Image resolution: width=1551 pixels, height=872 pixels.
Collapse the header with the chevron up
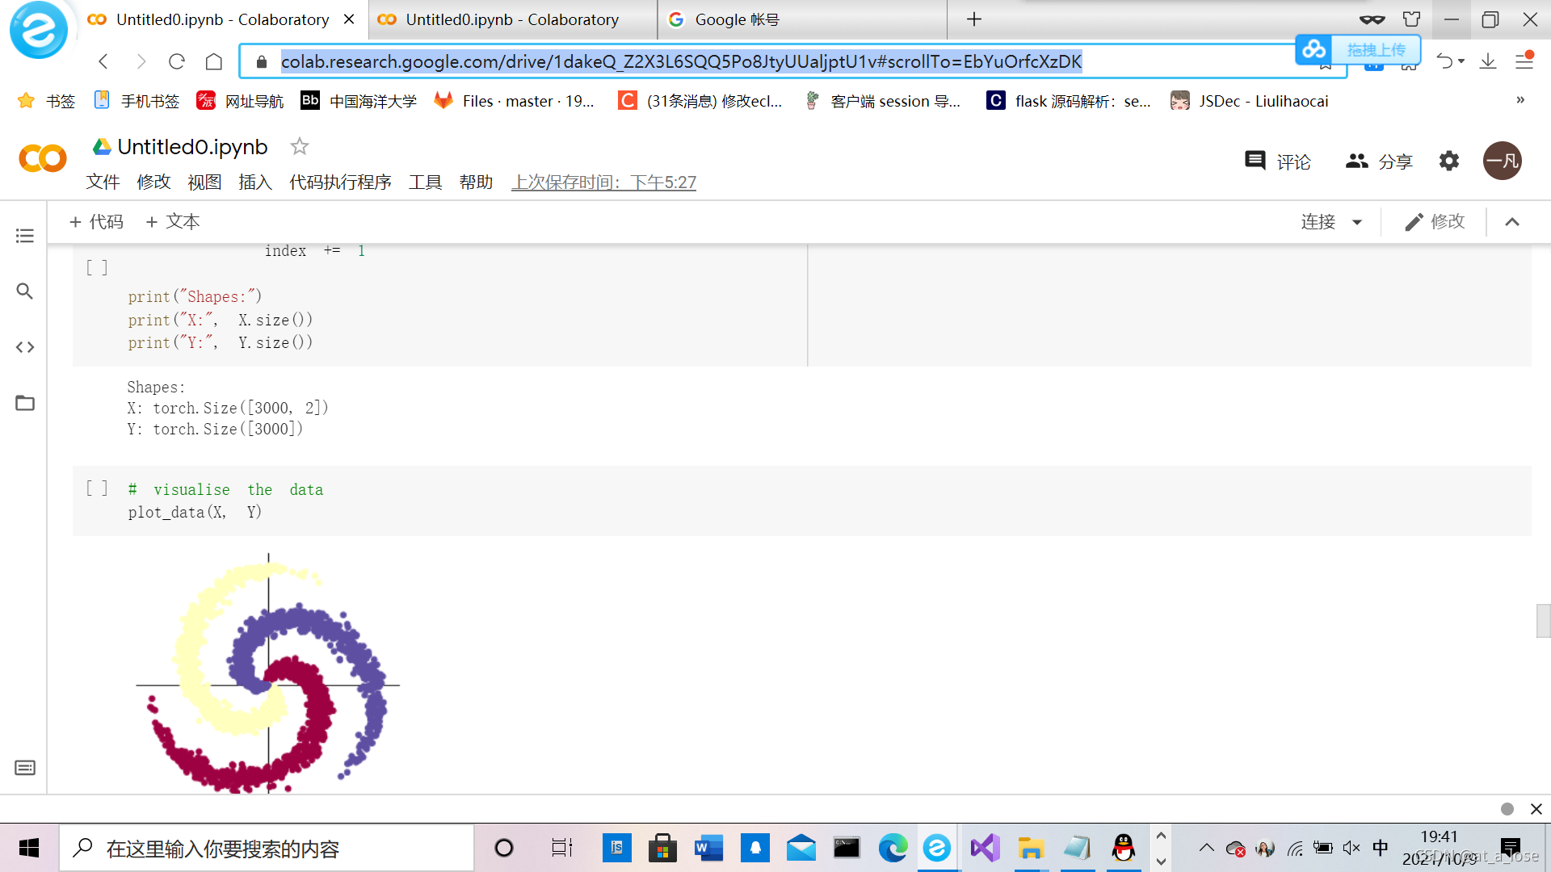[x=1512, y=222]
